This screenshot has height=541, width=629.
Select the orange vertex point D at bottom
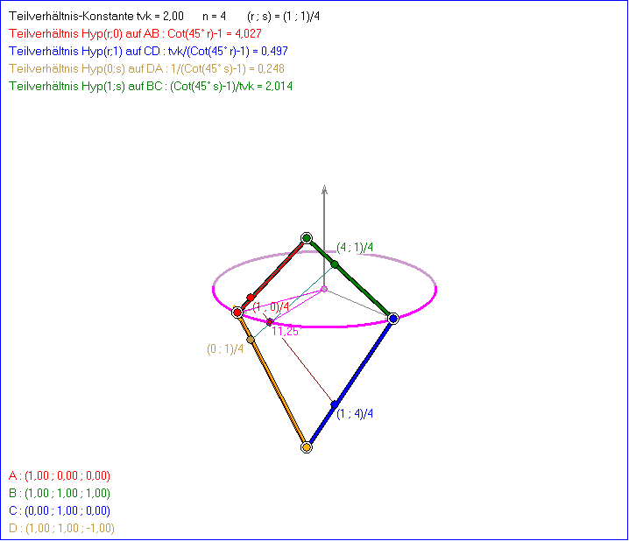307,446
